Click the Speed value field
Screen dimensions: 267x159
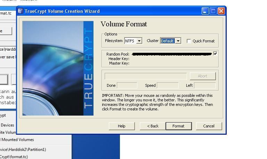pos(168,85)
